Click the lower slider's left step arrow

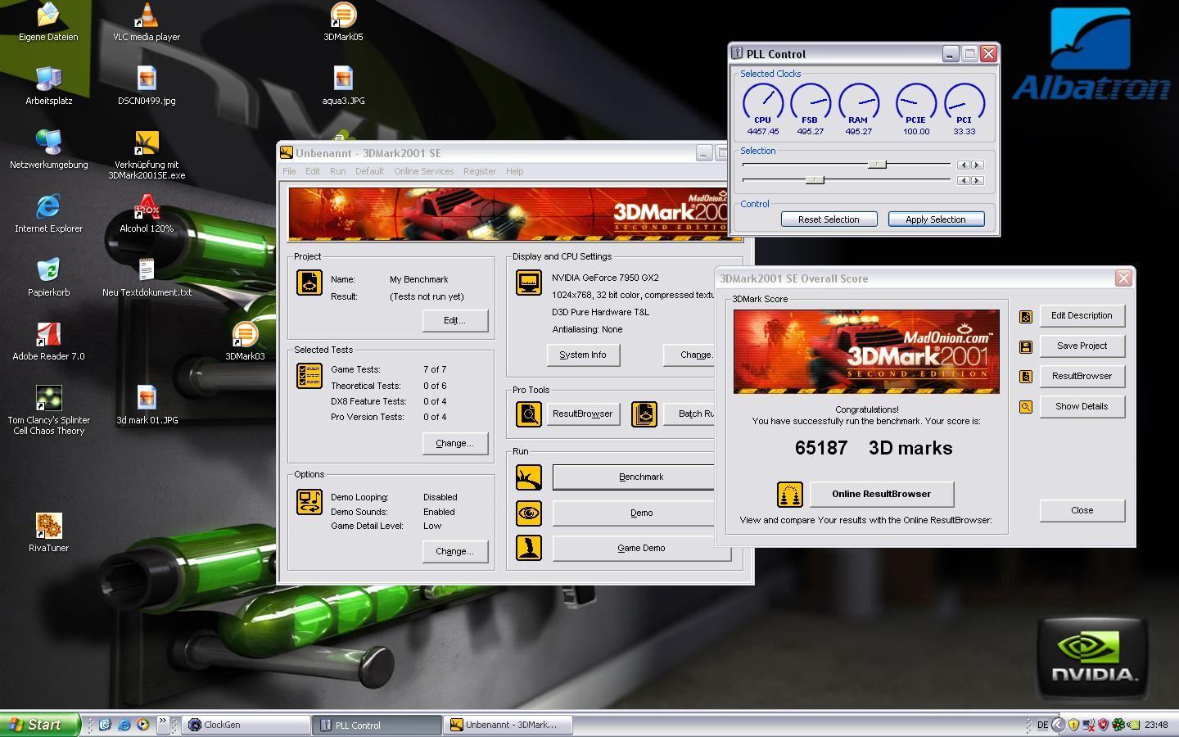pyautogui.click(x=964, y=180)
